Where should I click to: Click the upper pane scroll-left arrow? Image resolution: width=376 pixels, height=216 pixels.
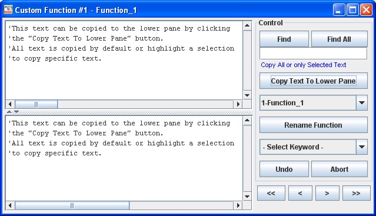[x=10, y=104]
